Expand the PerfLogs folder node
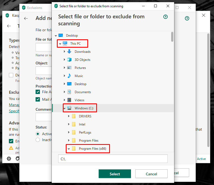214x185 pixels. [69, 132]
